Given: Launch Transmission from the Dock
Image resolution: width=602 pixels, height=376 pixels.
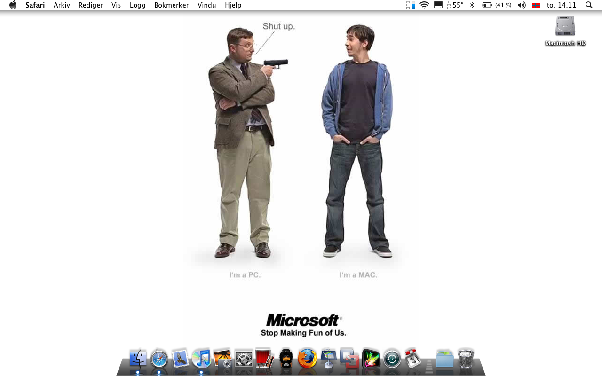Looking at the screenshot, I should click(413, 359).
